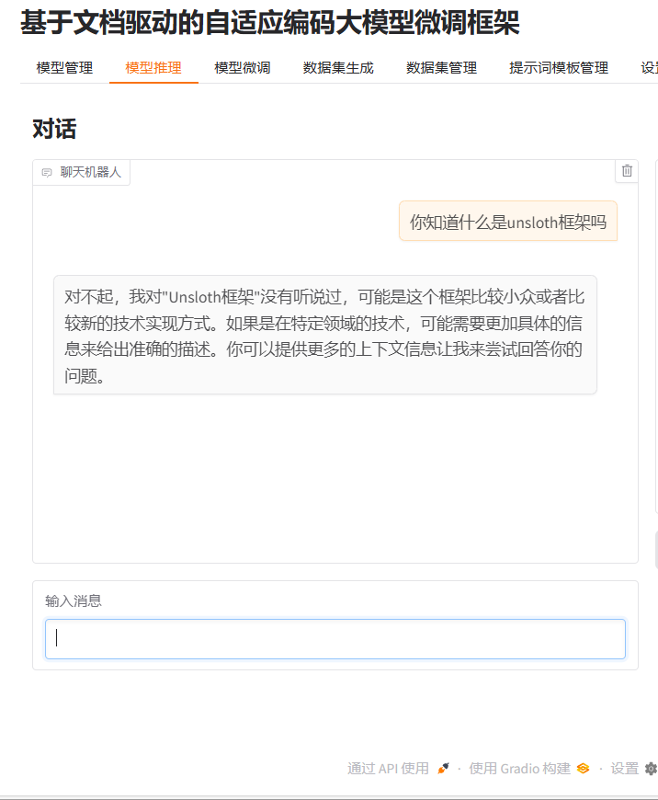
Task: Click the 使用 Gradio 构建 link
Action: 529,769
